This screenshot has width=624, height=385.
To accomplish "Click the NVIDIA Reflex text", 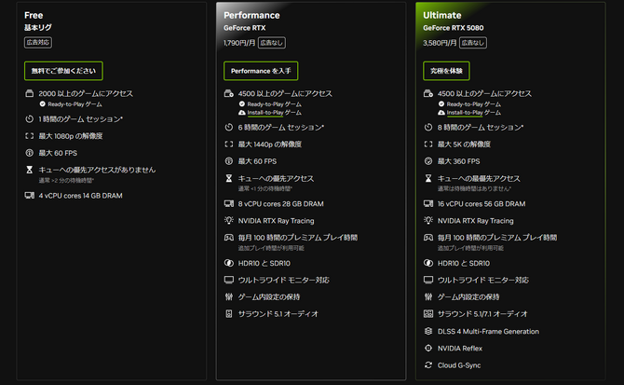I will point(460,349).
